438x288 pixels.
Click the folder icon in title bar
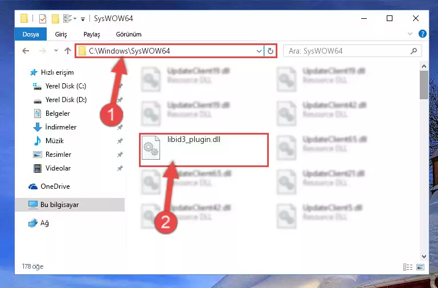click(x=24, y=19)
